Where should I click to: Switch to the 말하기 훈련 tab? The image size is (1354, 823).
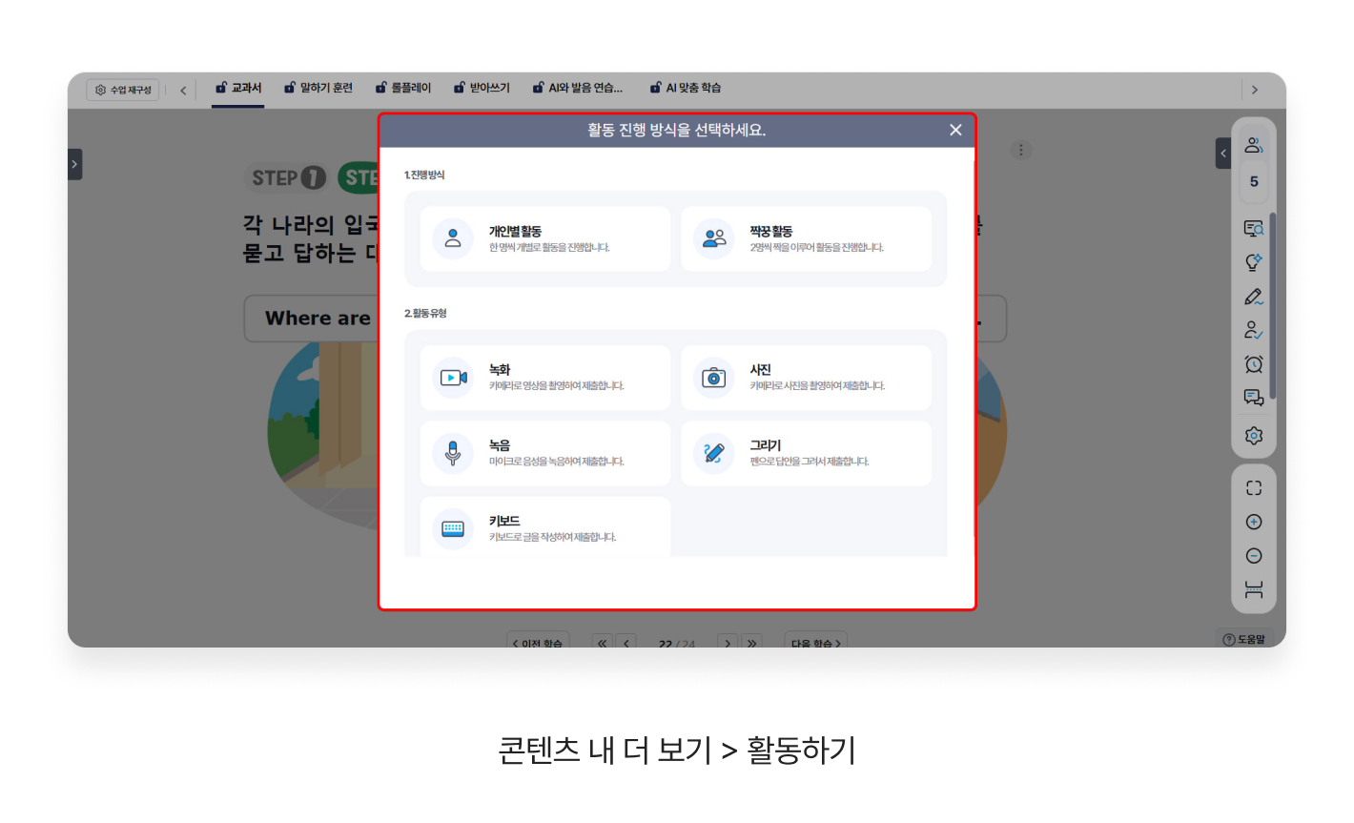tap(318, 88)
